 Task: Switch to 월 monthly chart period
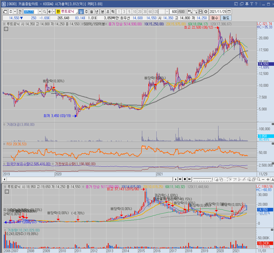[92, 12]
